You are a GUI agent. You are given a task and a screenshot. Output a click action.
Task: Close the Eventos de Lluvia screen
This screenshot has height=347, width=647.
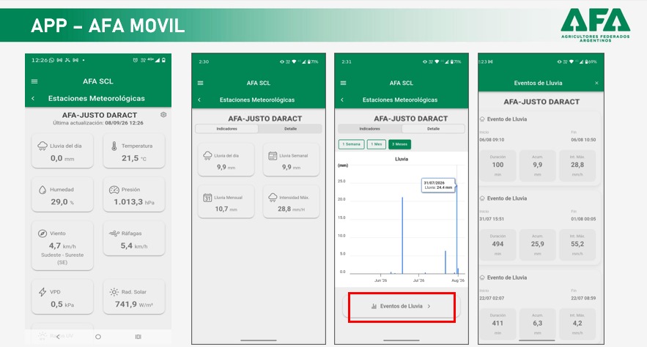pyautogui.click(x=596, y=83)
